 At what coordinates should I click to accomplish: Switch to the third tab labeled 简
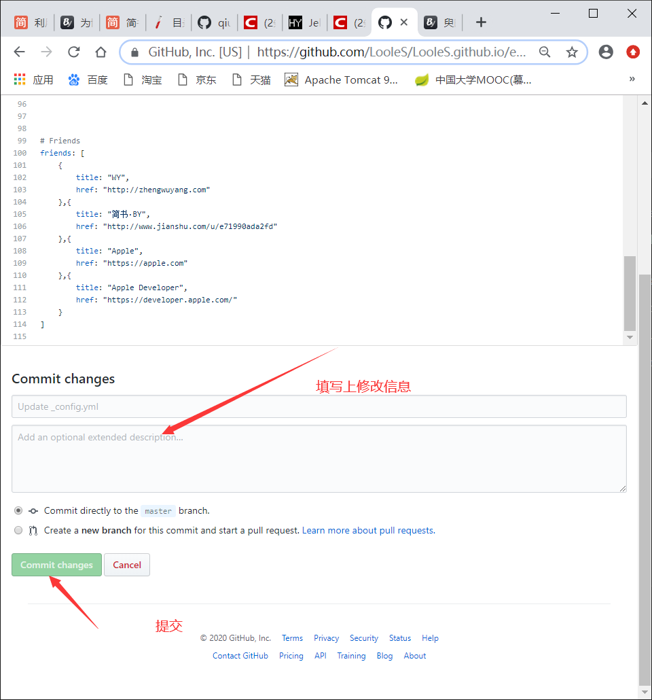[x=122, y=22]
